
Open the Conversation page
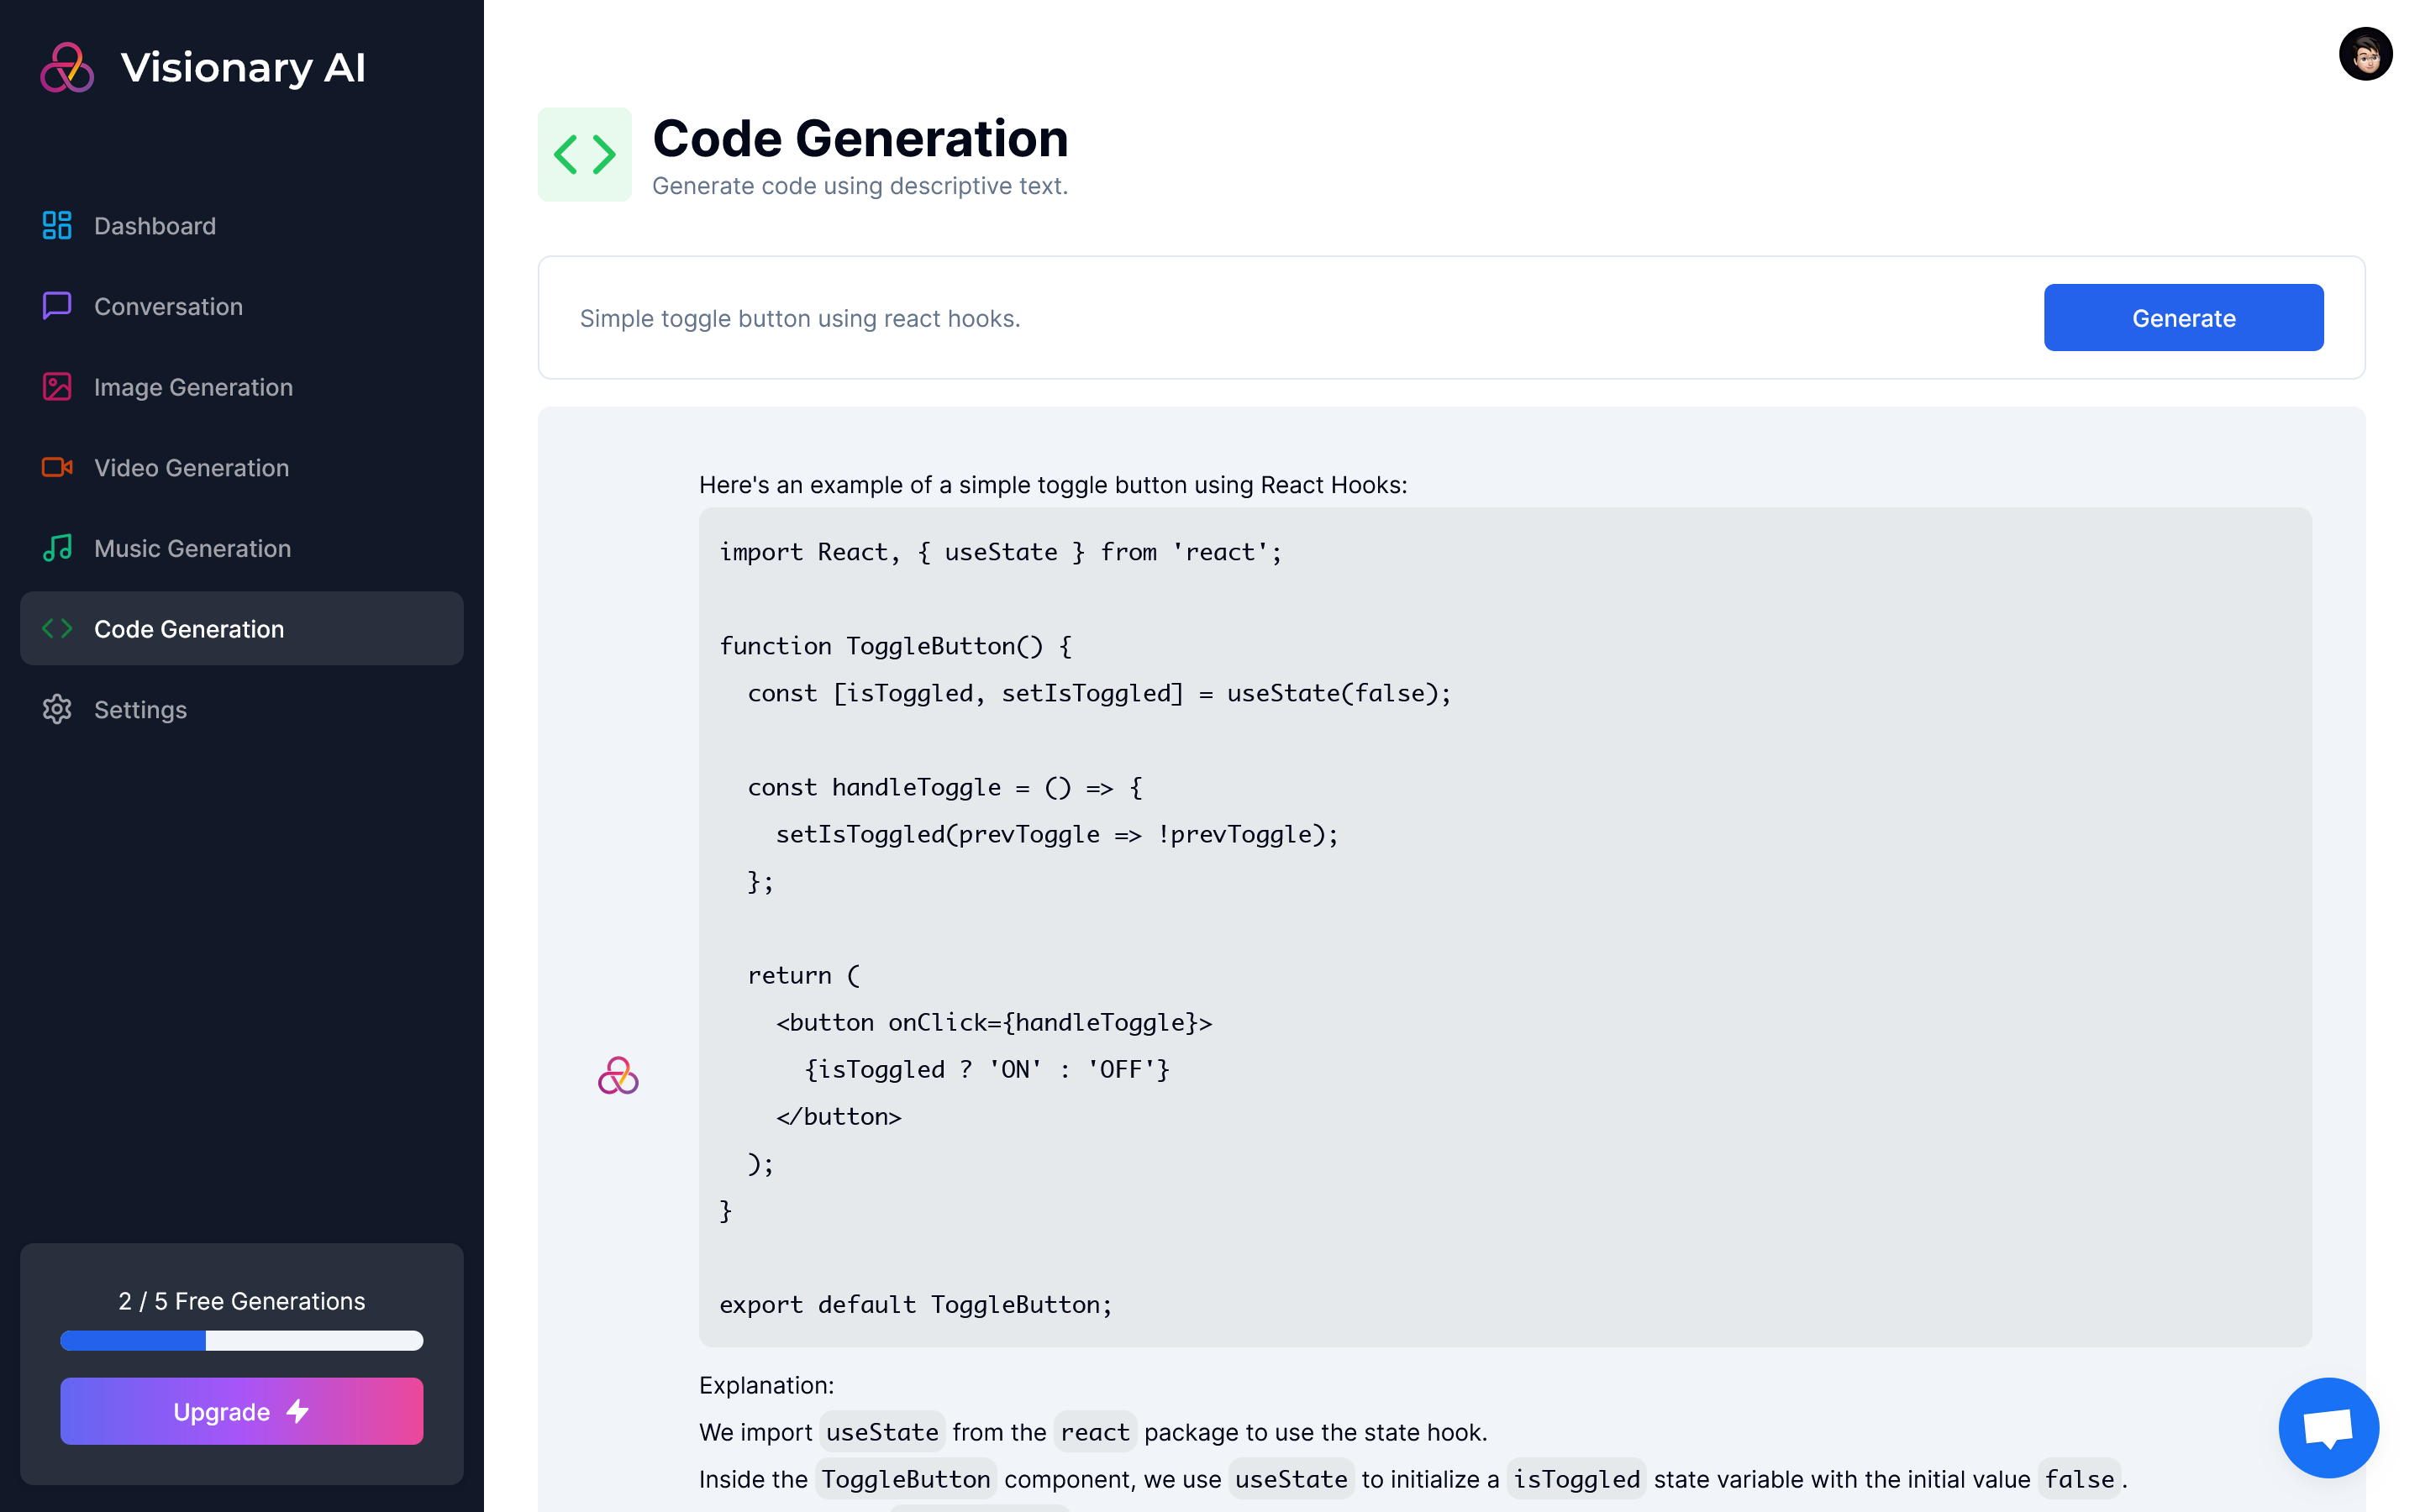(168, 306)
